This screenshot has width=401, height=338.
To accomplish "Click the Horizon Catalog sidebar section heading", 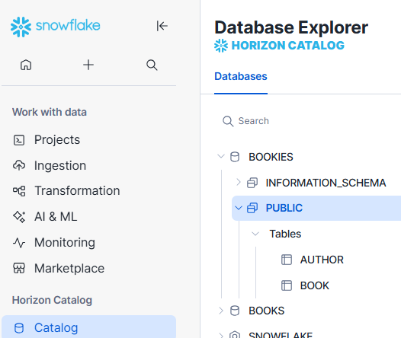I will pos(52,300).
